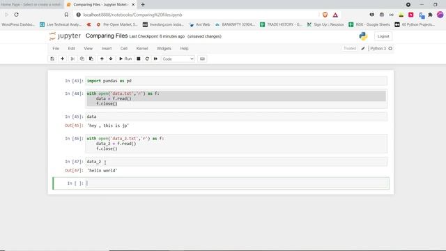
Task: Open the RISK - Google Sheets bookmark
Action: point(369,25)
